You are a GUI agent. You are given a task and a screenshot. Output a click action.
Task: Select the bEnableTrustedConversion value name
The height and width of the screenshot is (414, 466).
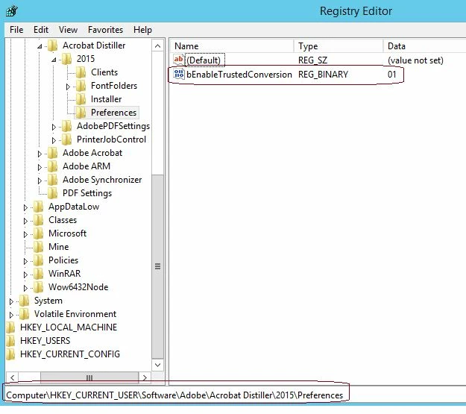239,75
